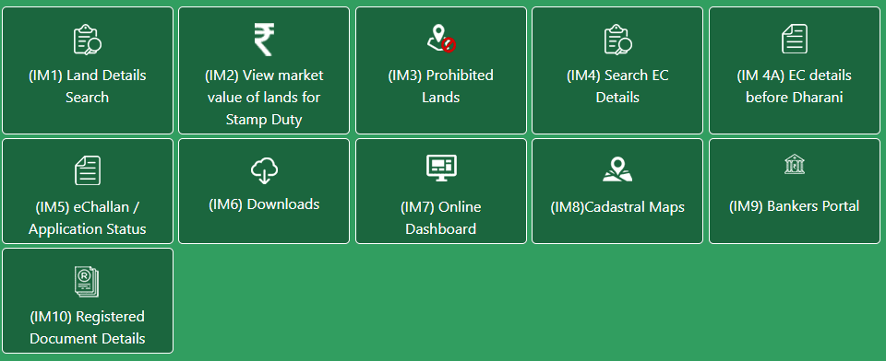Click the bank building icon for Bankers Portal
The height and width of the screenshot is (361, 886).
click(795, 164)
